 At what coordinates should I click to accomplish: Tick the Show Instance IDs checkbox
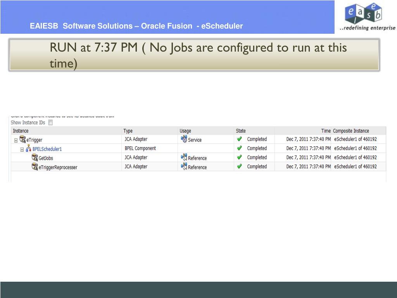[50, 123]
